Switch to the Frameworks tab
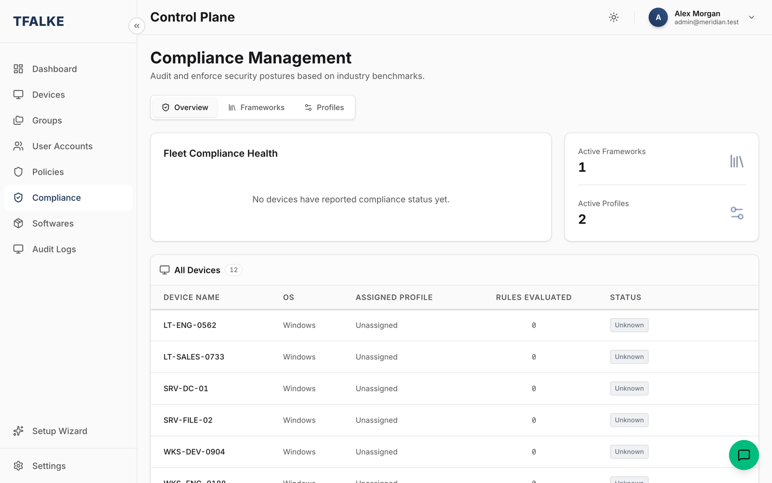 [x=256, y=107]
